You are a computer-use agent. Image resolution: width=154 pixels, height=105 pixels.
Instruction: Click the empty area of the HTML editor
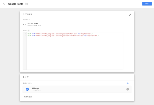click(75, 53)
